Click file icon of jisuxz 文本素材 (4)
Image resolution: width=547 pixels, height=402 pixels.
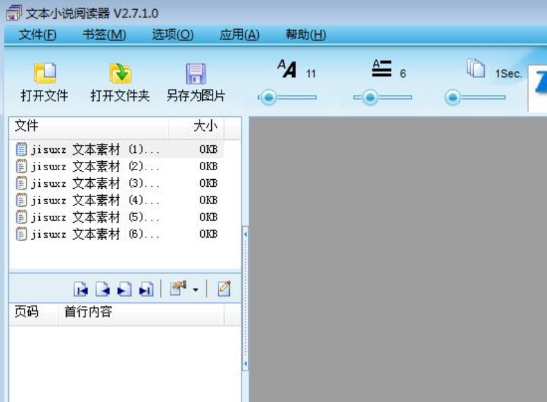tap(21, 200)
